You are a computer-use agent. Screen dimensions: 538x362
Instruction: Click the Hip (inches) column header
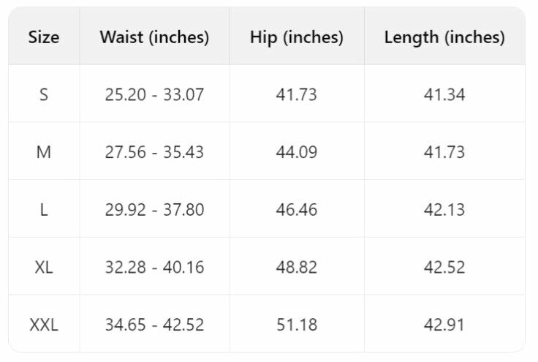(296, 37)
